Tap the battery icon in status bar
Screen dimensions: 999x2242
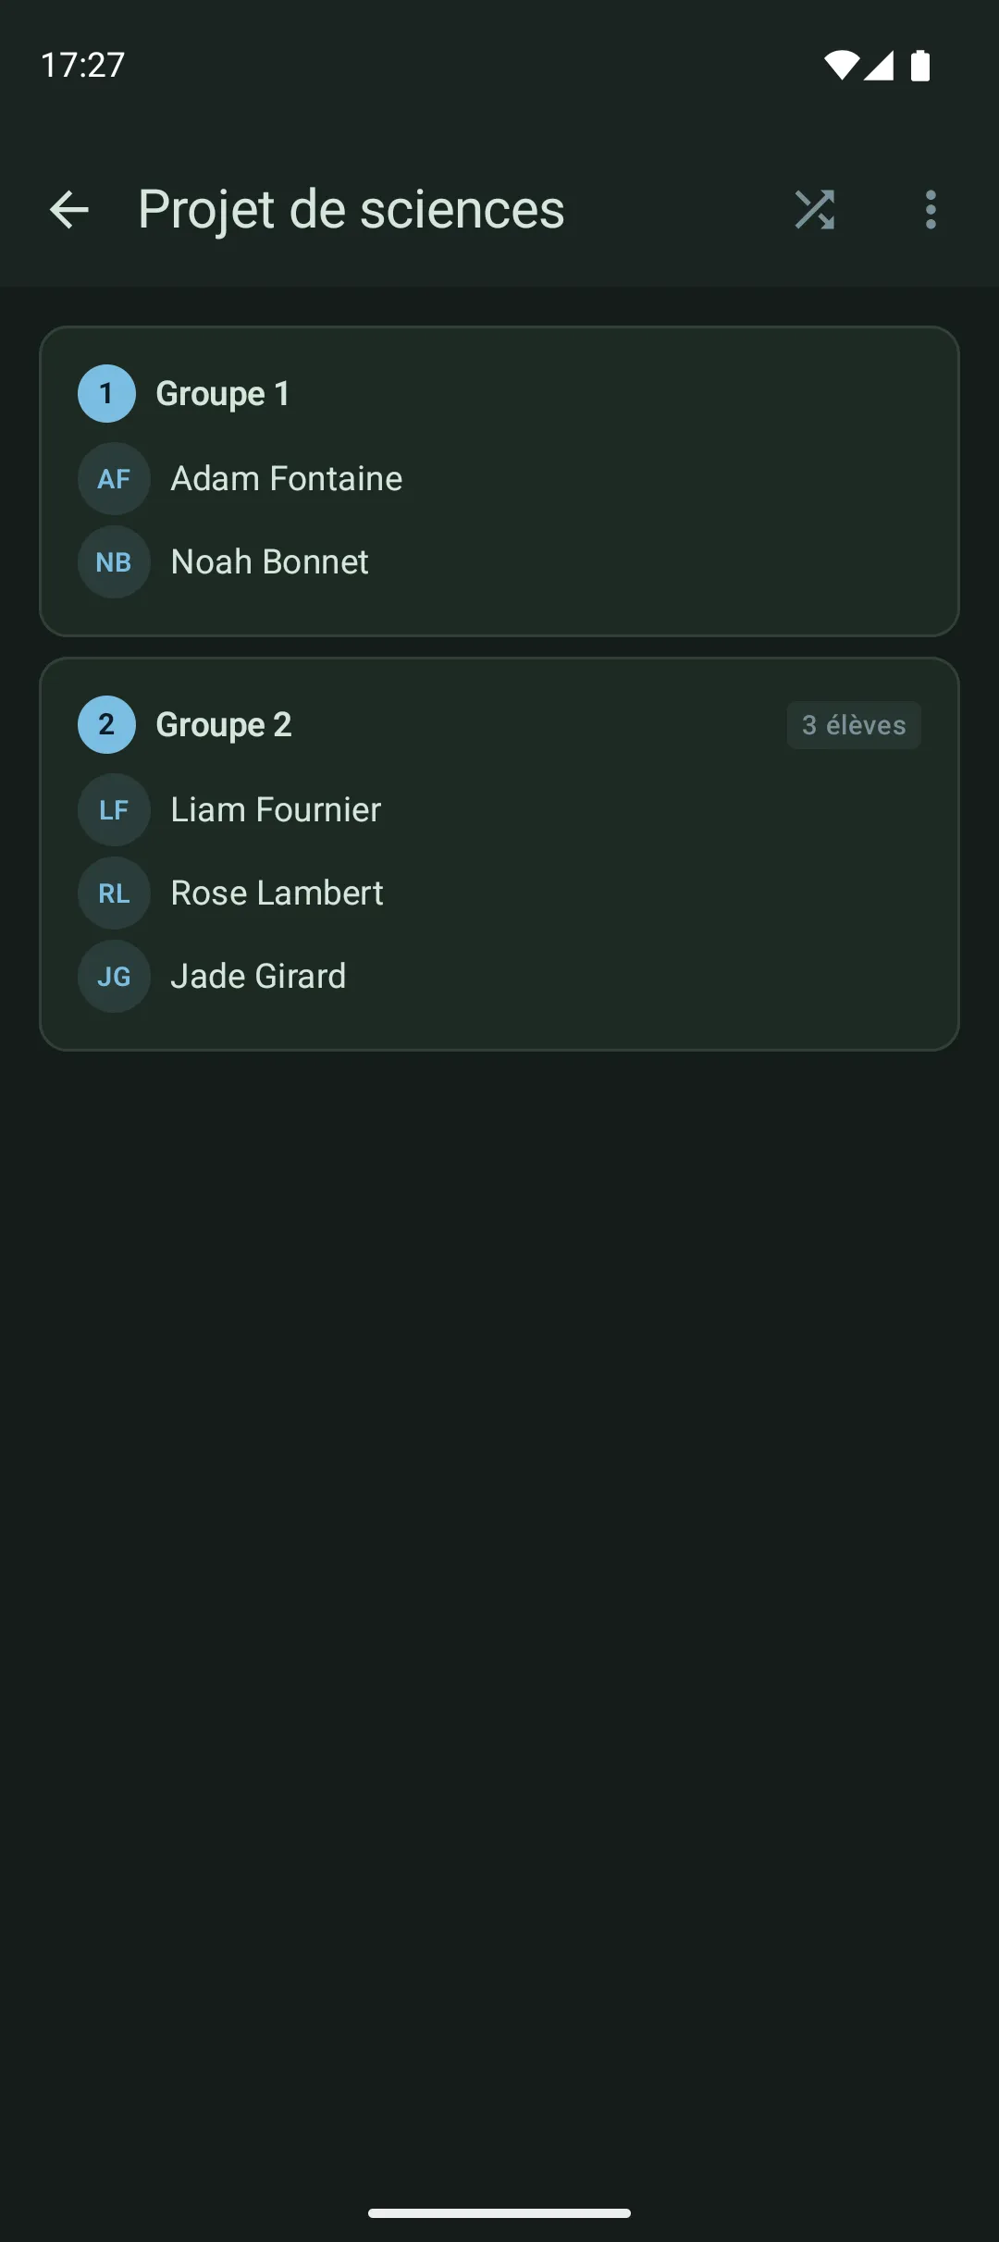click(x=920, y=66)
